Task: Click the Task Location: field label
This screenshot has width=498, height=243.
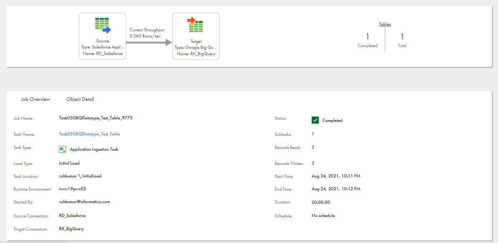Action: click(x=26, y=177)
